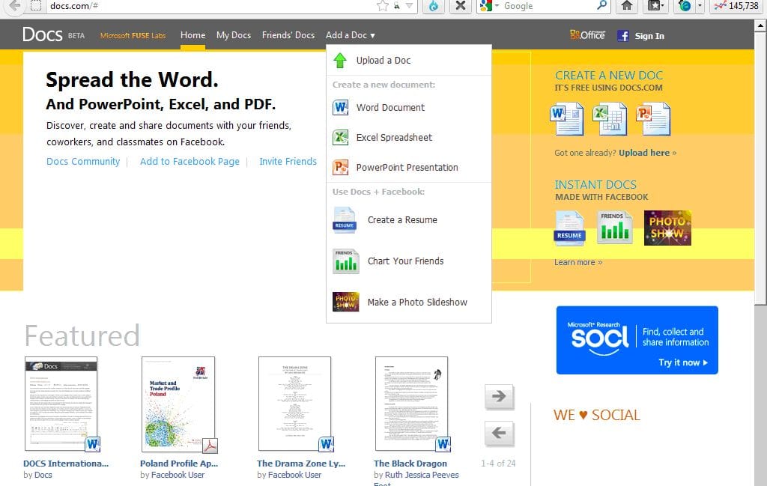The image size is (767, 486).
Task: Open The Black Dragon document thumbnail
Action: click(412, 404)
